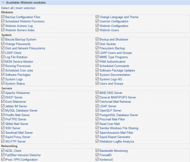
Task: Toggle the Webmin Users checkbox
Action: [x=97, y=30]
